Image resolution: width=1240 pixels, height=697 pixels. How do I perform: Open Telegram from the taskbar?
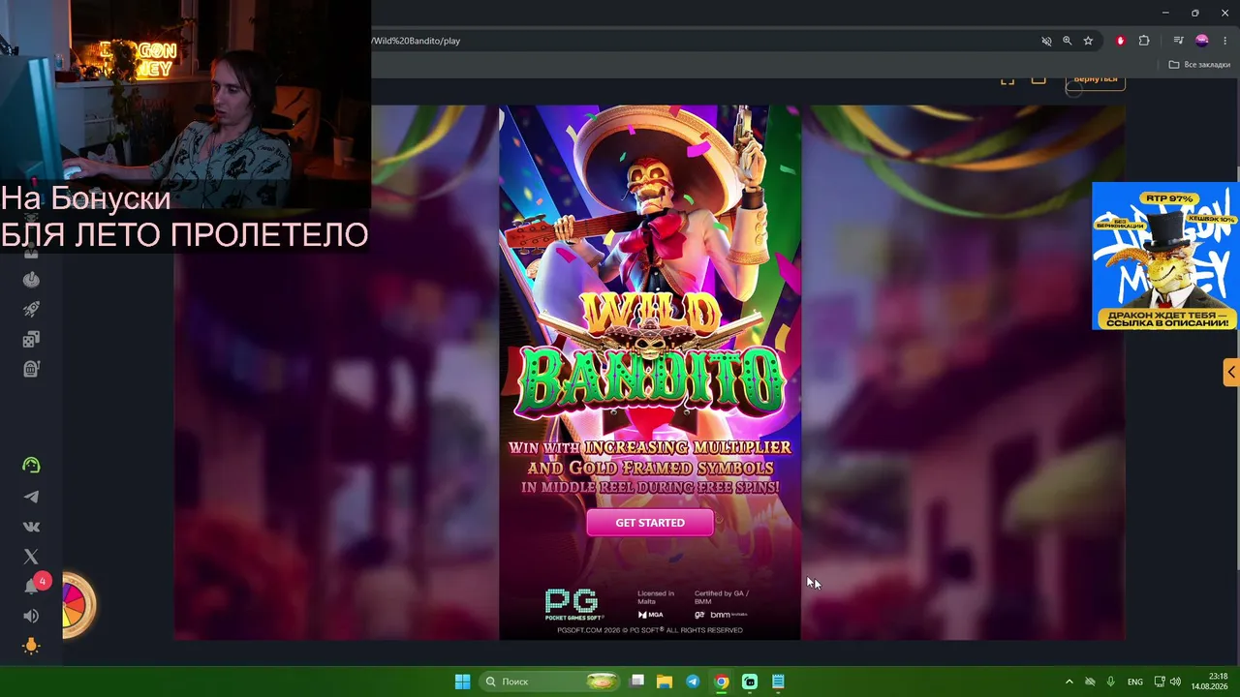click(693, 682)
